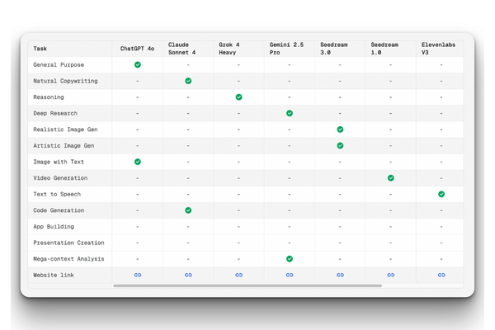Screen dimensions: 495x330
Task: Open the Gemini 2.5 Pro website link icon
Action: 290,275
